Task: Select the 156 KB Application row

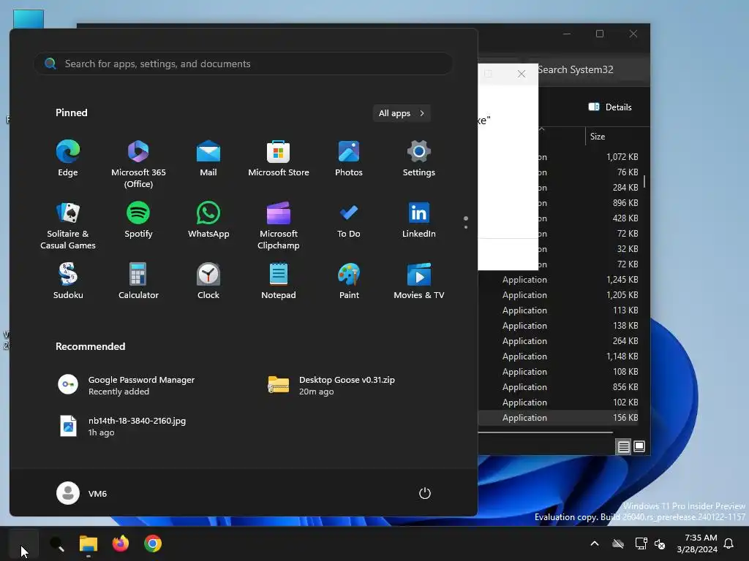Action: 559,417
